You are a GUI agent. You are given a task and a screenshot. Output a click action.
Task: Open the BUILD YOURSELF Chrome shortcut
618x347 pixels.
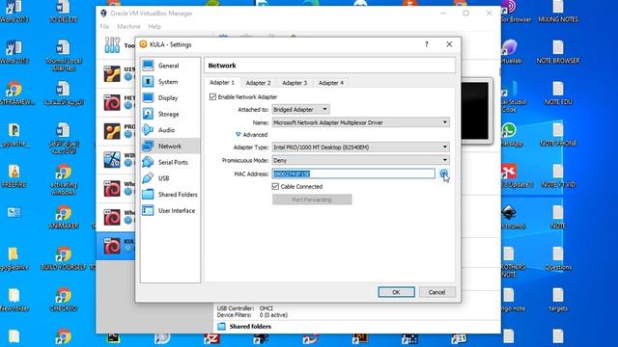coord(63,258)
